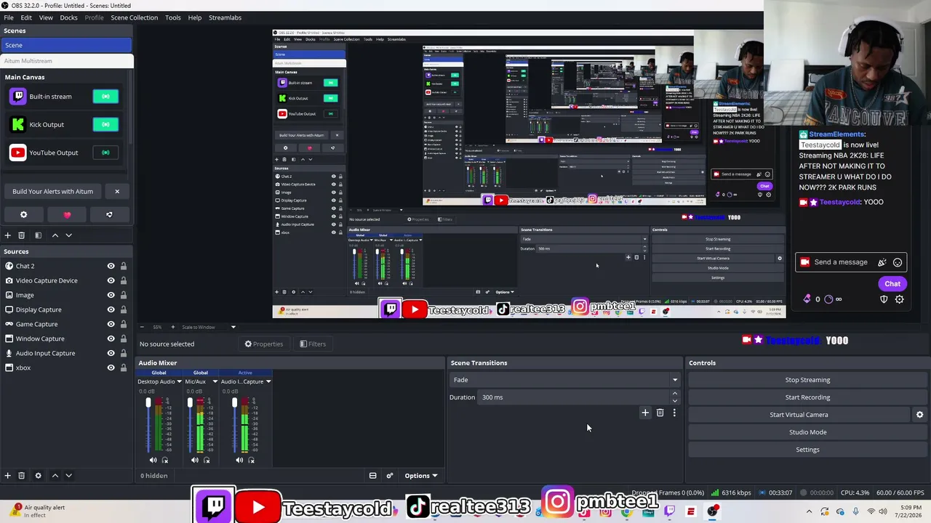The width and height of the screenshot is (931, 523).
Task: Open Audio Mixer Options dropdown
Action: [x=420, y=476]
